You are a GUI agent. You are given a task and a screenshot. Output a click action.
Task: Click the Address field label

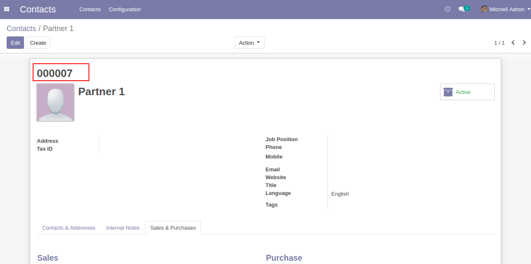[x=48, y=141]
